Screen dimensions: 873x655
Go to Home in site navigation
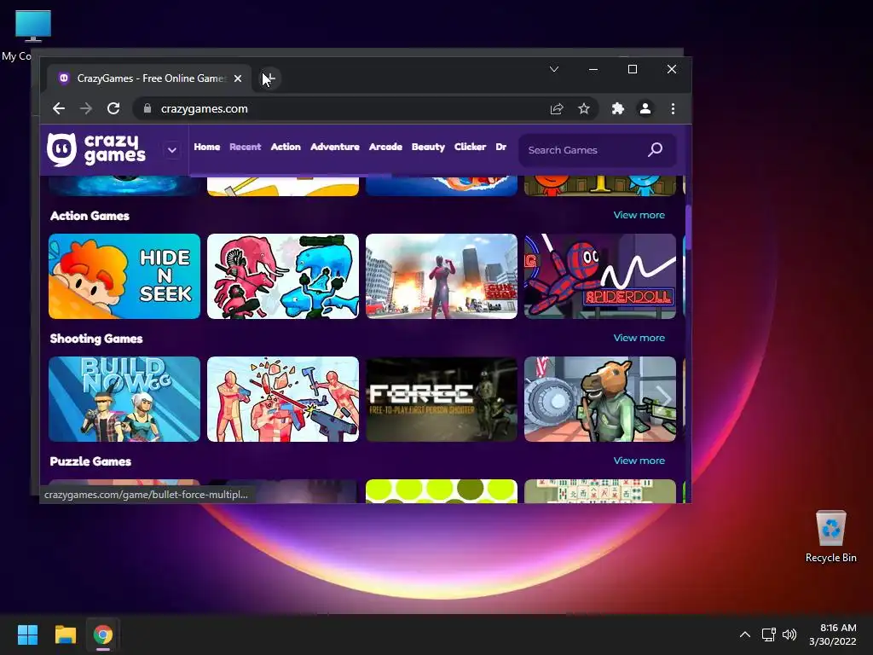click(x=207, y=147)
